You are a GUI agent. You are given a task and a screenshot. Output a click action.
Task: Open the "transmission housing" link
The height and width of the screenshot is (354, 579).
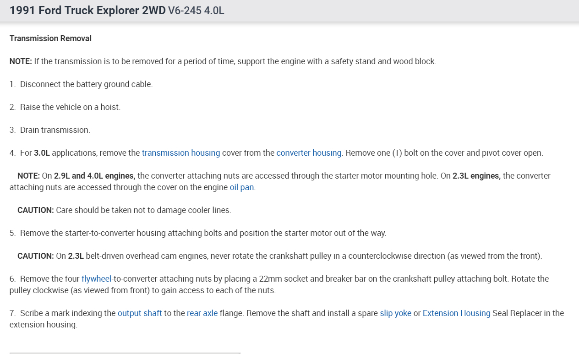(181, 153)
